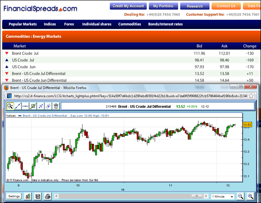
Task: Click the yellow 13.52 price tag on the chart axis
Action: coord(247,125)
